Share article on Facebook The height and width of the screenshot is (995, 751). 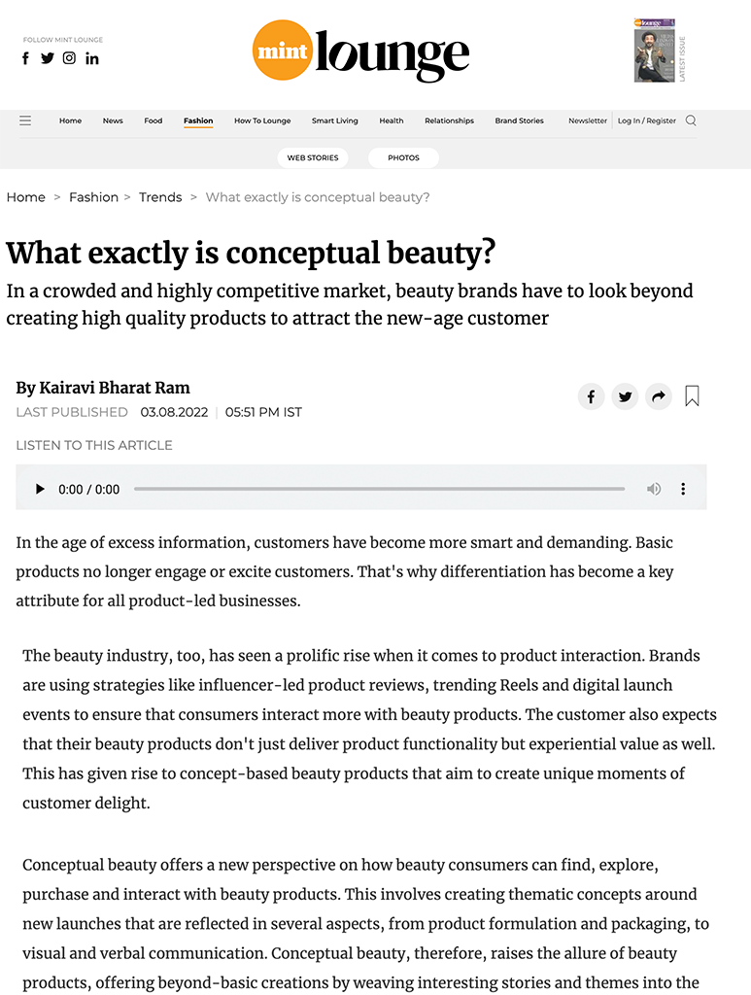tap(591, 396)
